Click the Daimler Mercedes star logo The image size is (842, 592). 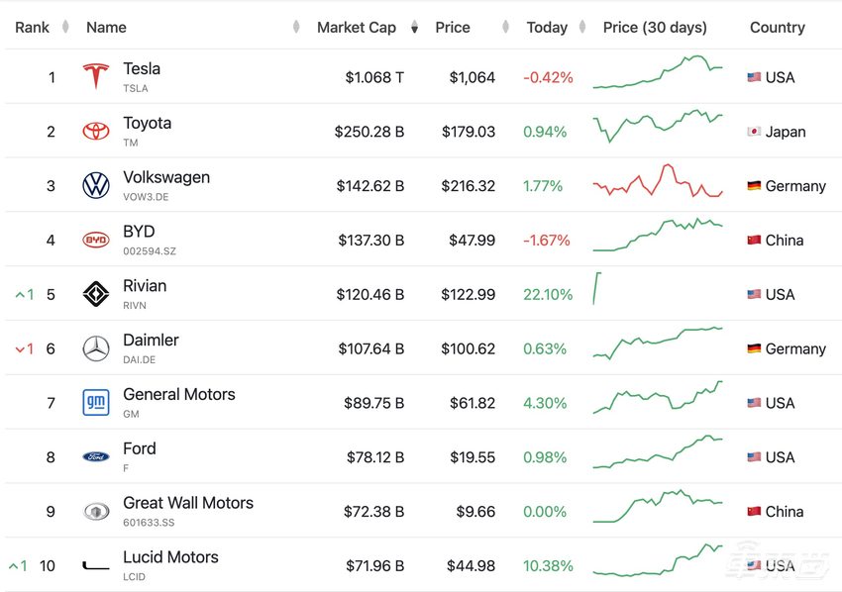[x=96, y=348]
